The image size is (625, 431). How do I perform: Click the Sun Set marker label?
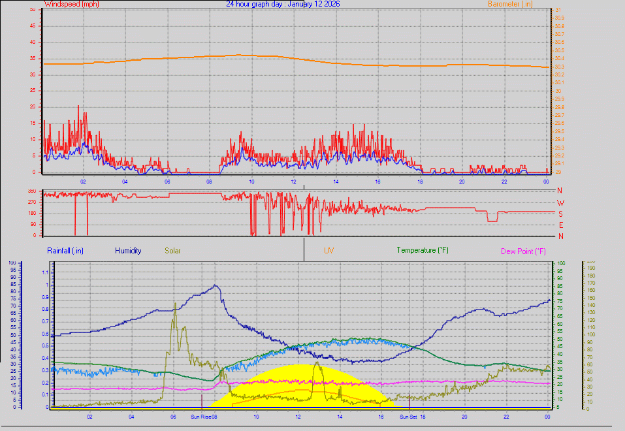pos(408,415)
